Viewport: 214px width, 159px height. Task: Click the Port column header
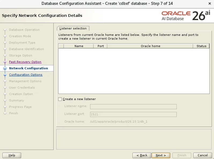101,46
